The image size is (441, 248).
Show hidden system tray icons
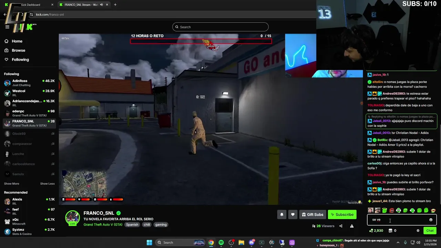click(398, 242)
